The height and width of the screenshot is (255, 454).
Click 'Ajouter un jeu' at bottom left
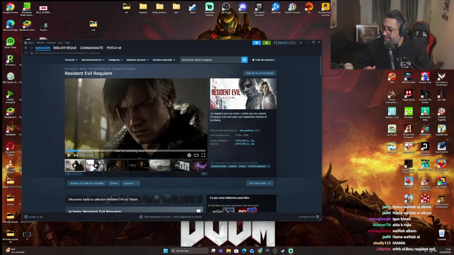click(x=34, y=217)
